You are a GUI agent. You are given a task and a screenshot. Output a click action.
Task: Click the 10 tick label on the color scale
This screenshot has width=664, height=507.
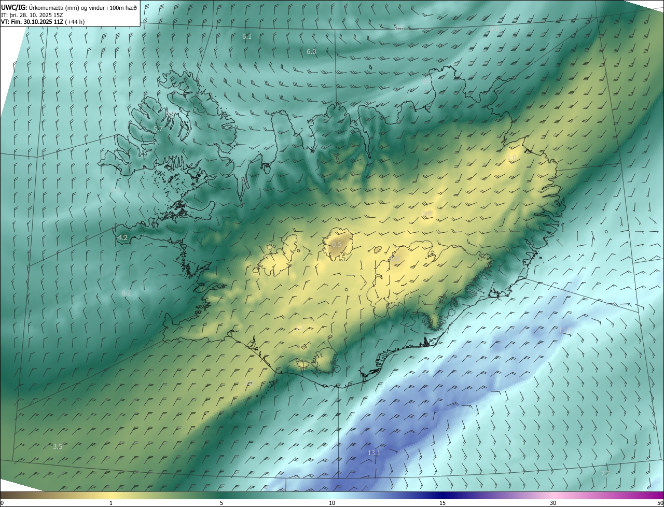[x=332, y=503]
